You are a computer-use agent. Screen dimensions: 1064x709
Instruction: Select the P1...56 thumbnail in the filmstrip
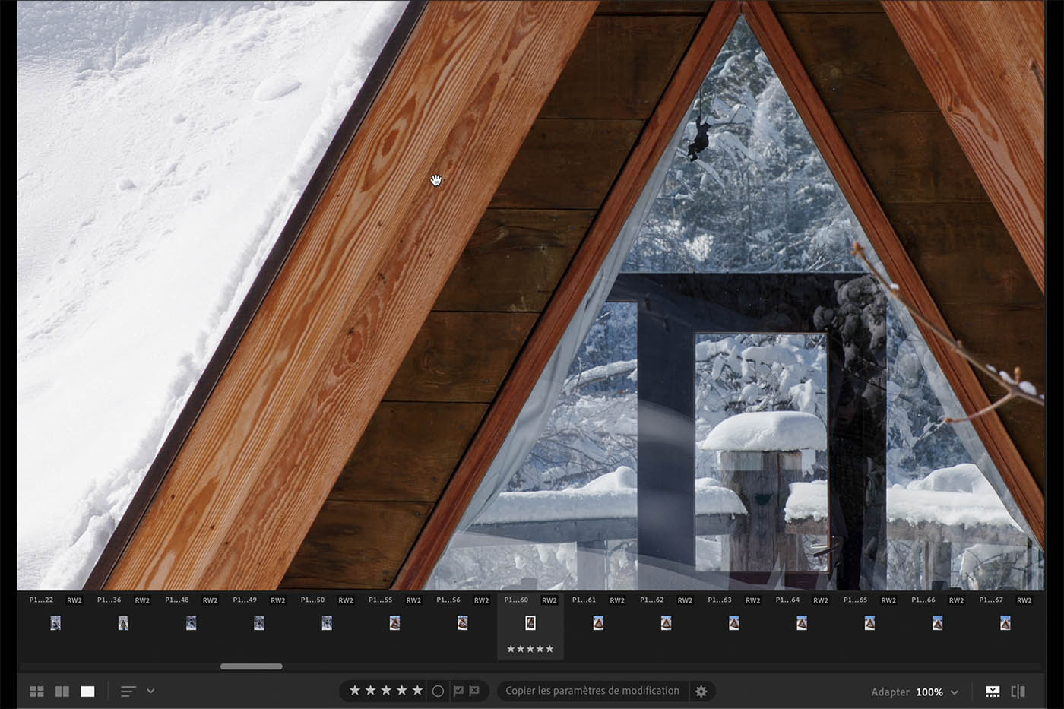(462, 623)
